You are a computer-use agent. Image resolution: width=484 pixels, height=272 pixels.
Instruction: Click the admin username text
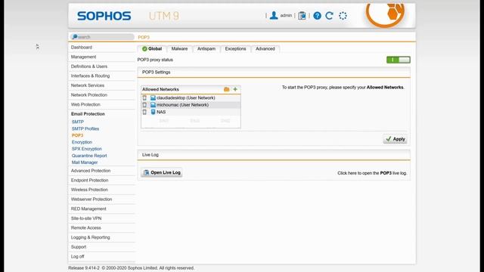[286, 15]
